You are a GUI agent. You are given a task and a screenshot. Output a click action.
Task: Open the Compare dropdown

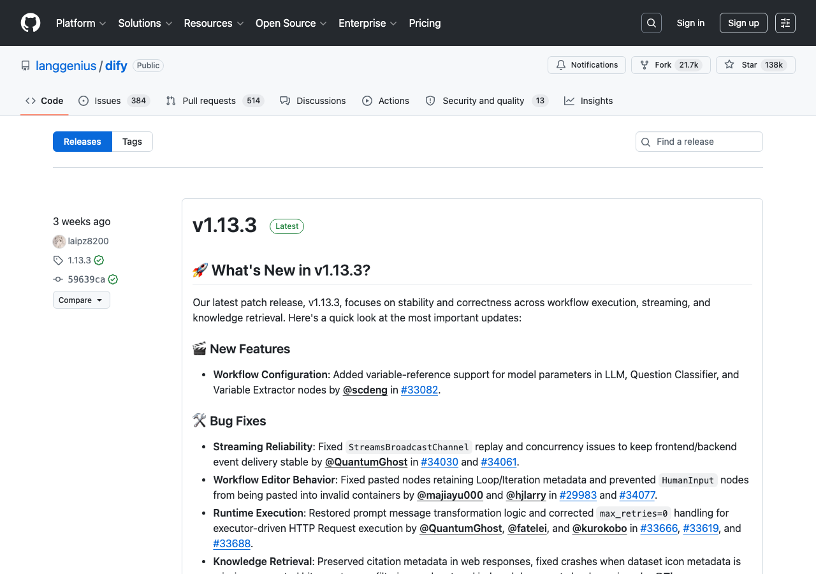point(81,300)
